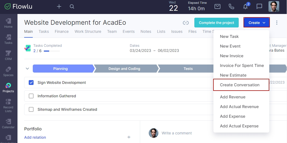Switch to the Files tab
This screenshot has width=287, height=143.
[192, 31]
